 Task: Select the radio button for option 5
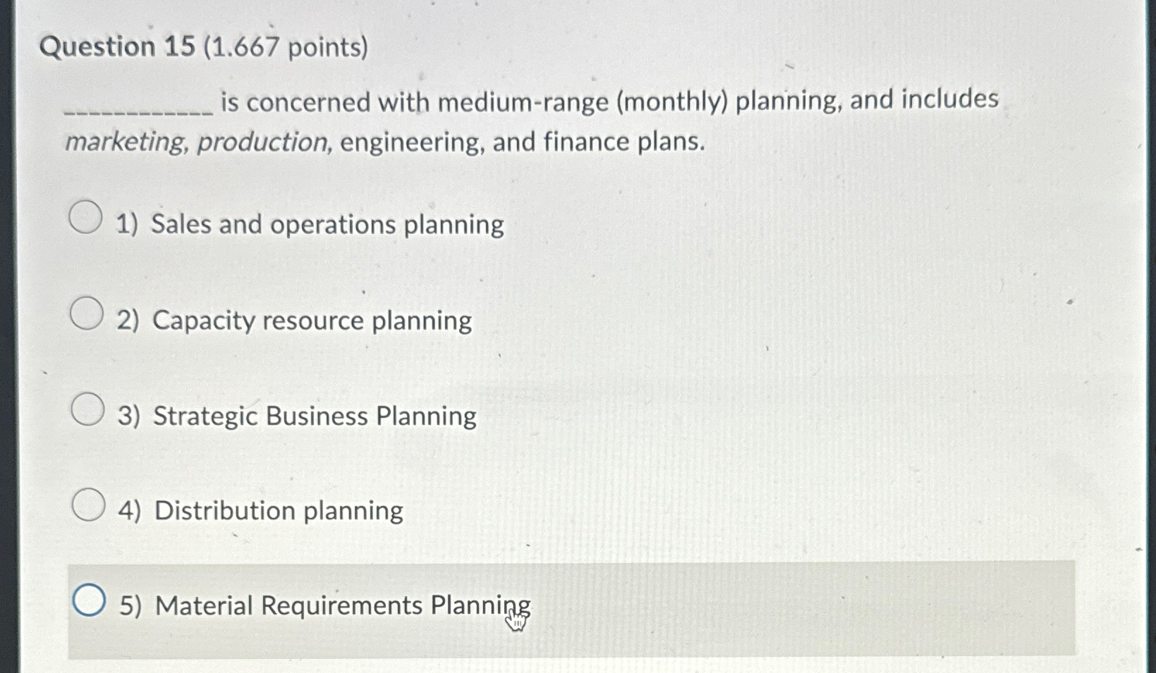tap(90, 599)
